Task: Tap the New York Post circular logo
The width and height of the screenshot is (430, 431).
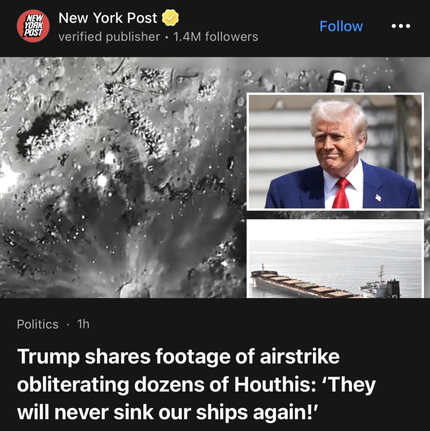Action: [x=33, y=26]
